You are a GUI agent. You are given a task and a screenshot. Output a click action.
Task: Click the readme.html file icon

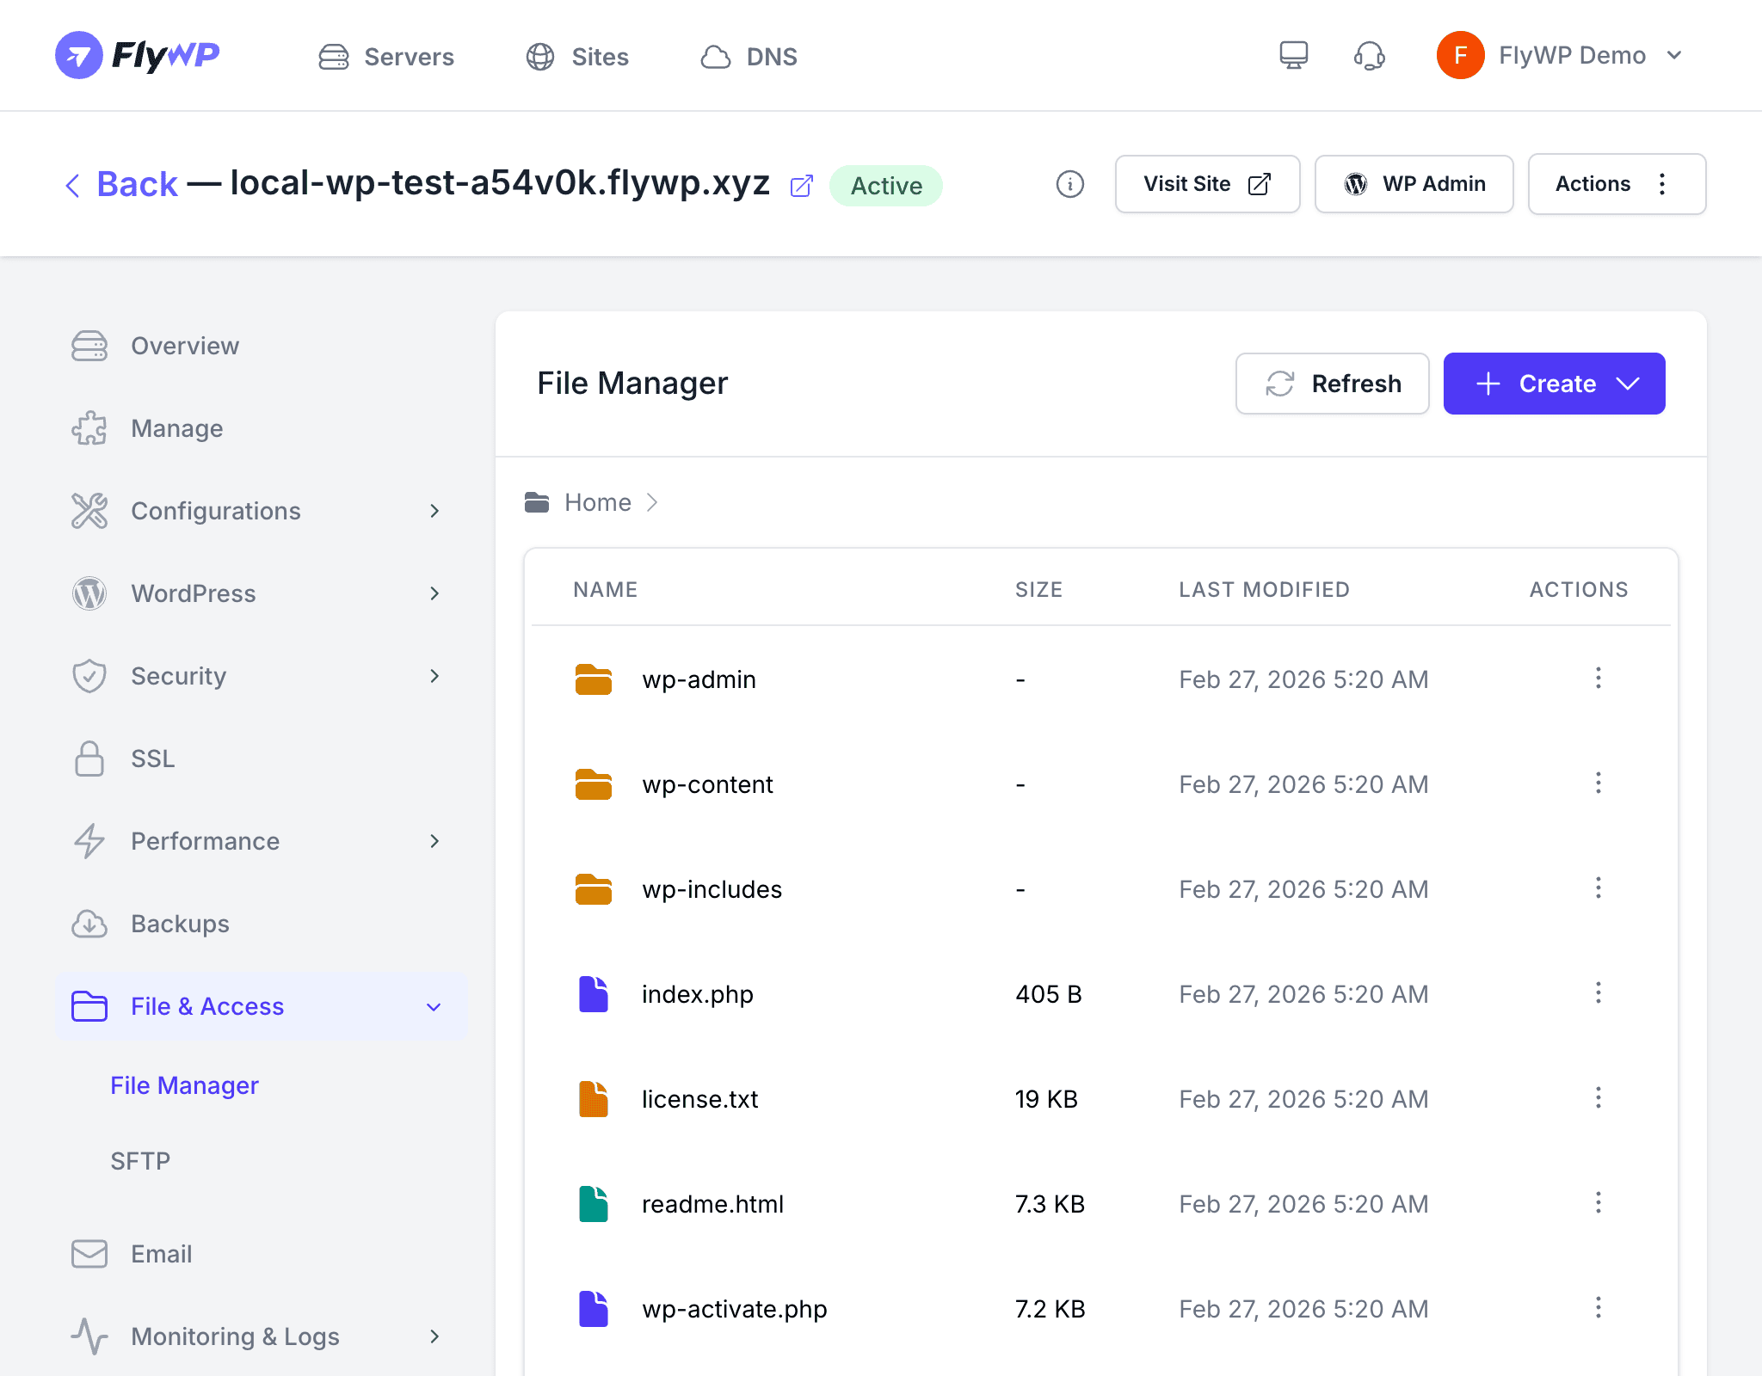pos(593,1204)
